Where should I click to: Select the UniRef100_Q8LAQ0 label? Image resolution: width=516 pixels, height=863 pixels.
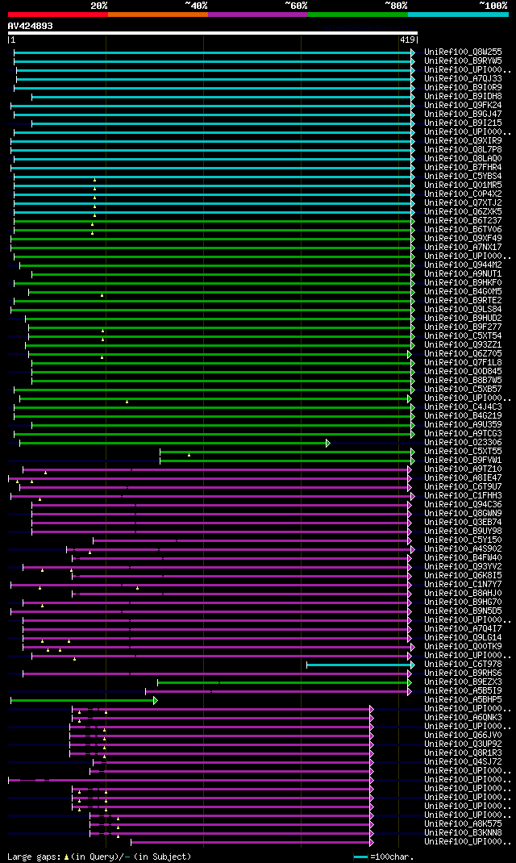pyautogui.click(x=463, y=159)
